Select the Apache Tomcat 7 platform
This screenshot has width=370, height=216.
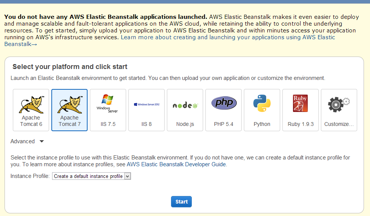[69, 110]
